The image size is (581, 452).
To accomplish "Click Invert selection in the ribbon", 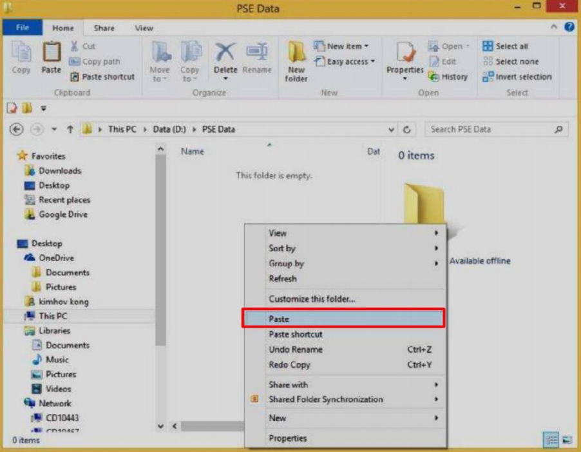I will (517, 77).
